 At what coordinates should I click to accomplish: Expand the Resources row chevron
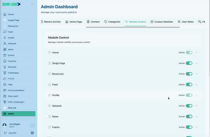coord(197,74)
